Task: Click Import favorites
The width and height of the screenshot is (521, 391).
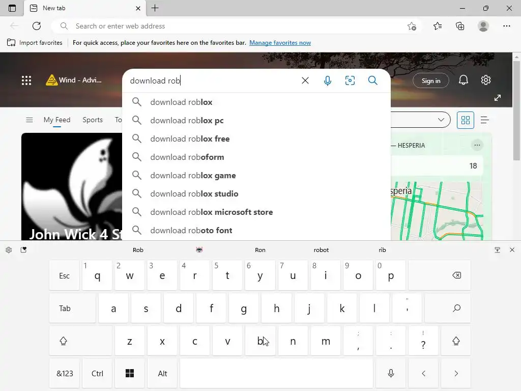Action: pos(35,43)
